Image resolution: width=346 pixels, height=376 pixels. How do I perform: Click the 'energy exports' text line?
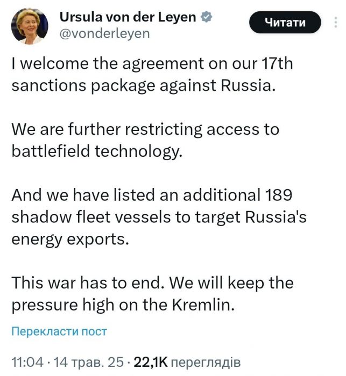click(x=70, y=240)
